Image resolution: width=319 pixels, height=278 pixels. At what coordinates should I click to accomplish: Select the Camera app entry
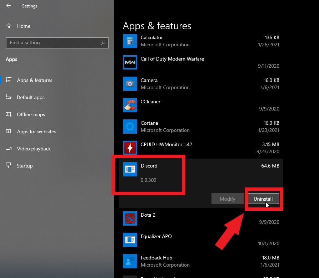pos(201,84)
